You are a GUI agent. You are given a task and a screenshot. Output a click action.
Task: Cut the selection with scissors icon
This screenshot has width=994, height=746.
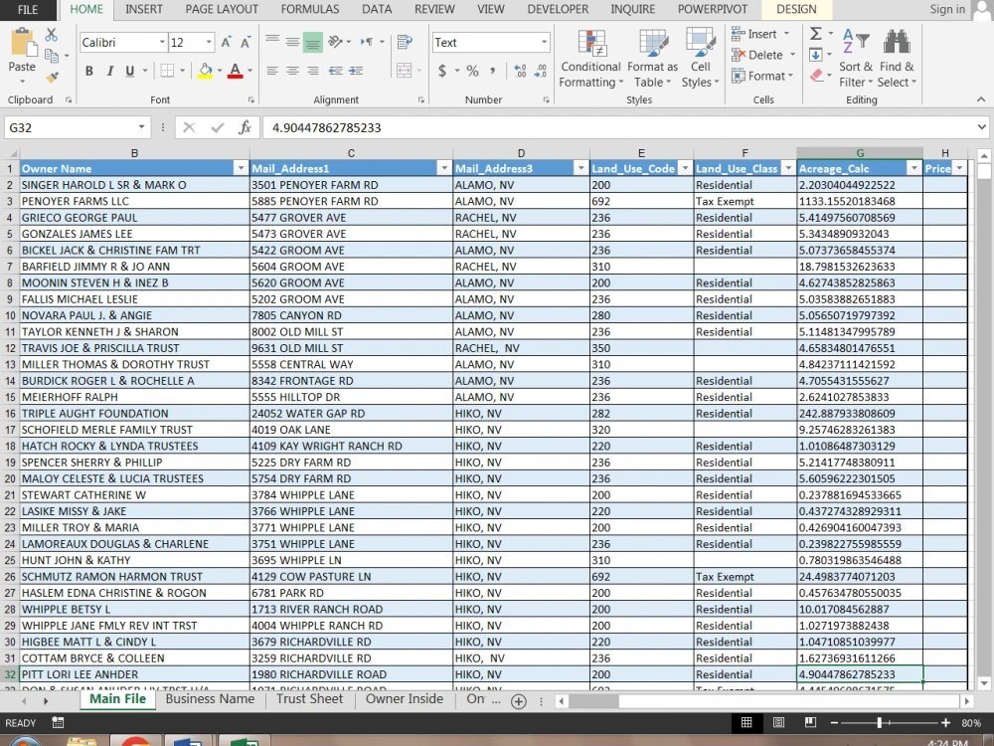click(52, 35)
